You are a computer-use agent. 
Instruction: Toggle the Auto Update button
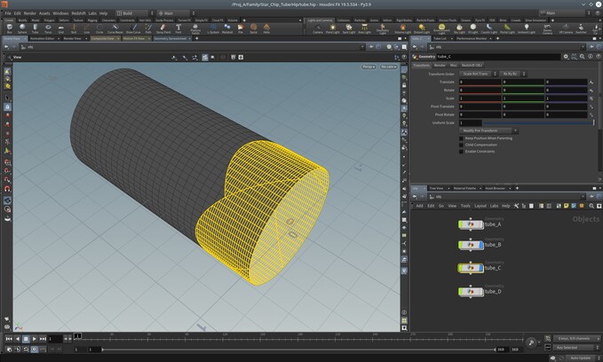[580, 358]
